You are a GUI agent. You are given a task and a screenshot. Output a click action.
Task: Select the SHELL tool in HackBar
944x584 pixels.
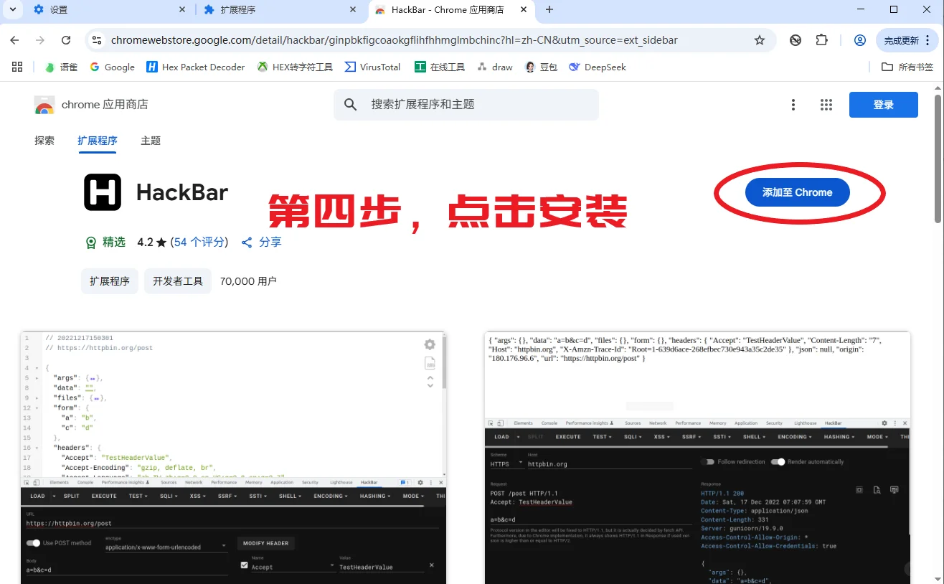point(288,496)
